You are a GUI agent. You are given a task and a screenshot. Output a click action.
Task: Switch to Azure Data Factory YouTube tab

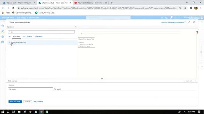pos(91,3)
